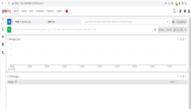
Task: Edit the All Messages widget
Action: 183,76
